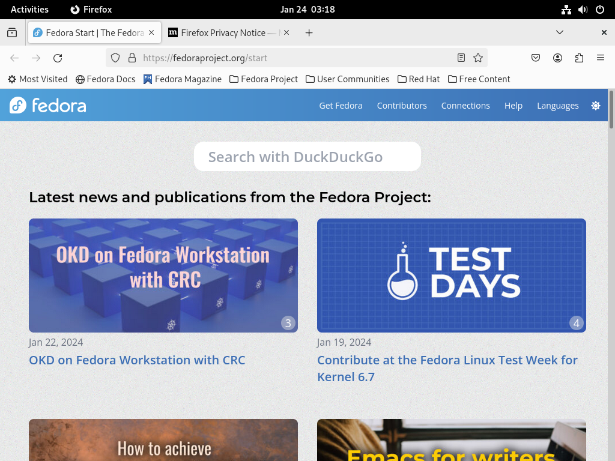Bookmark this page with star icon
Image resolution: width=615 pixels, height=461 pixels.
pyautogui.click(x=477, y=58)
